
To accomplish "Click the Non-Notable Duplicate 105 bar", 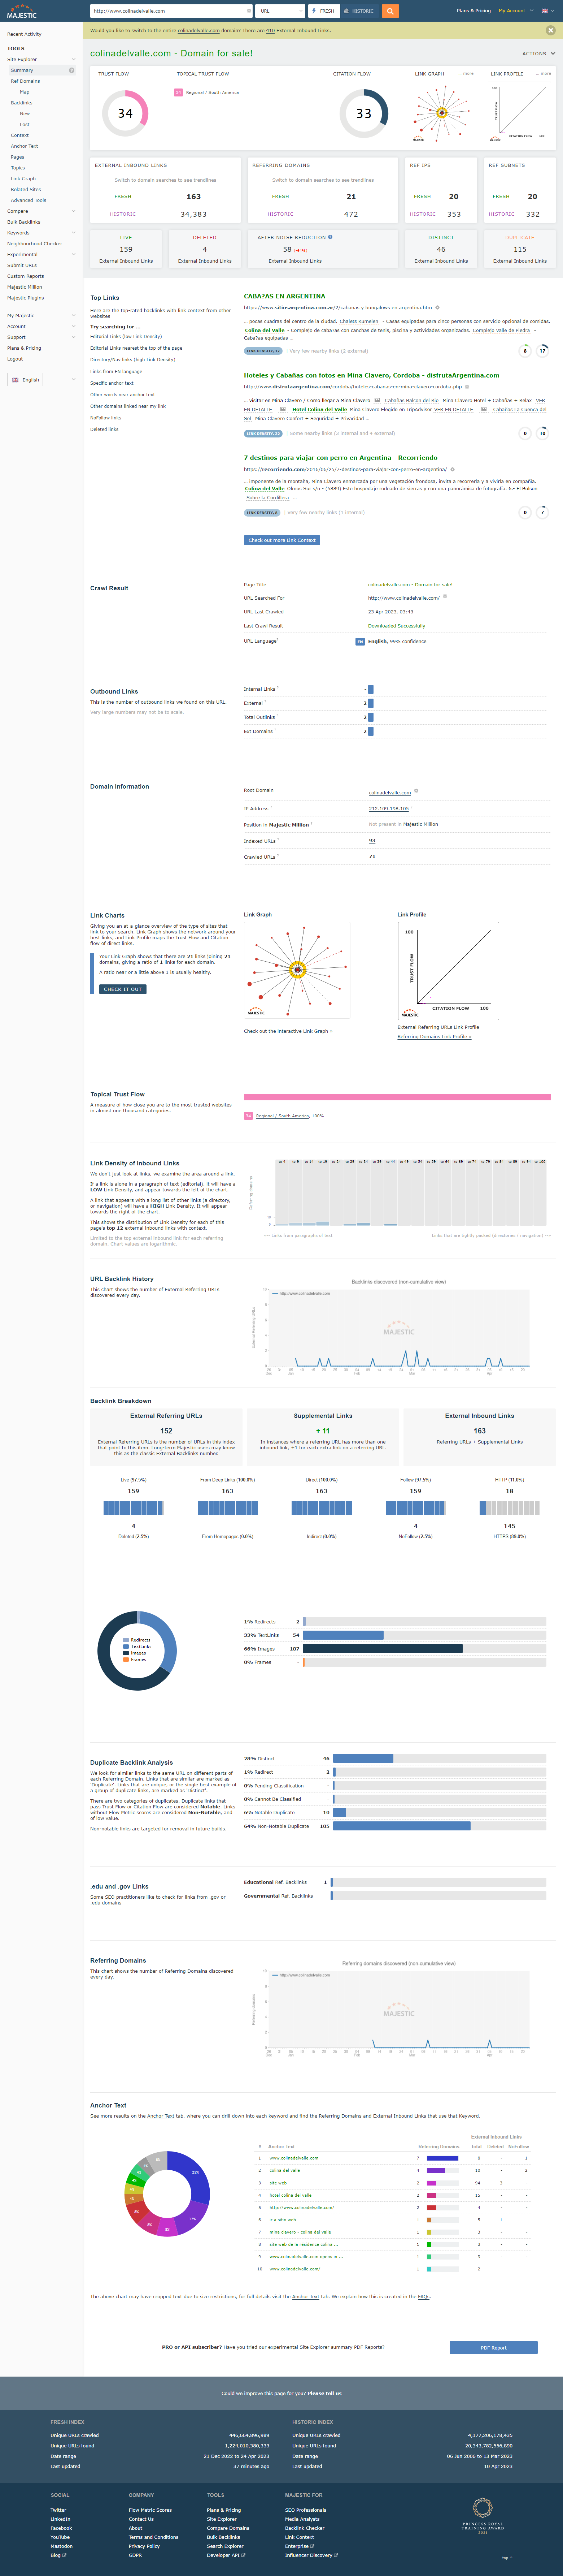I will point(401,1826).
